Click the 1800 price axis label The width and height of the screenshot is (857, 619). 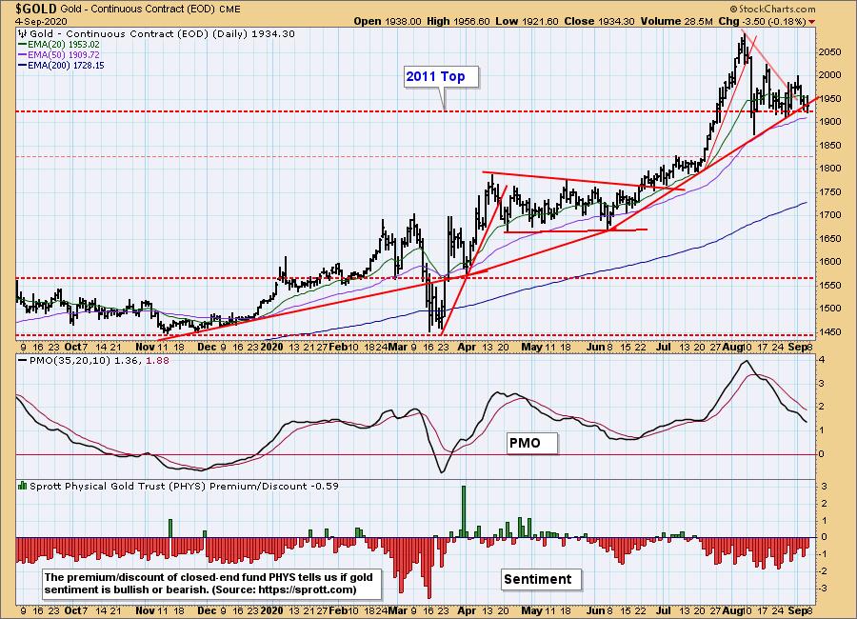click(830, 169)
